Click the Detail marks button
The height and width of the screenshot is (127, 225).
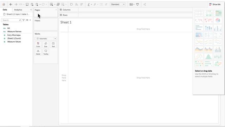(x=38, y=52)
